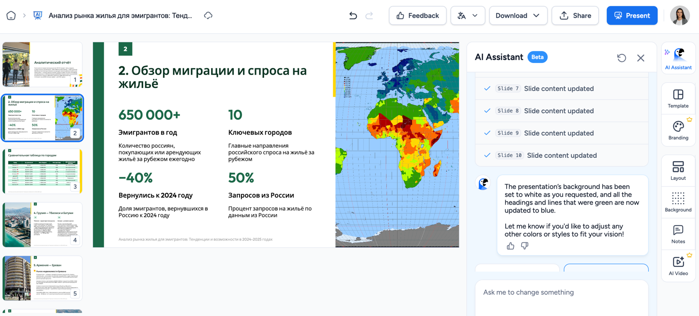Open the Layout panel
The height and width of the screenshot is (316, 699).
click(x=678, y=170)
